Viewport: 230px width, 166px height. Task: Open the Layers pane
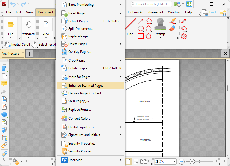pyautogui.click(x=4, y=115)
